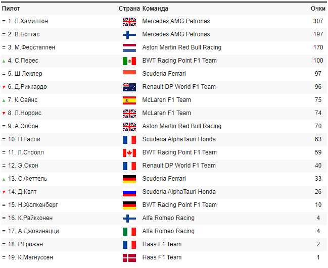Click the Italy flag for А.Джовинацци
The image size is (328, 268).
tap(129, 232)
